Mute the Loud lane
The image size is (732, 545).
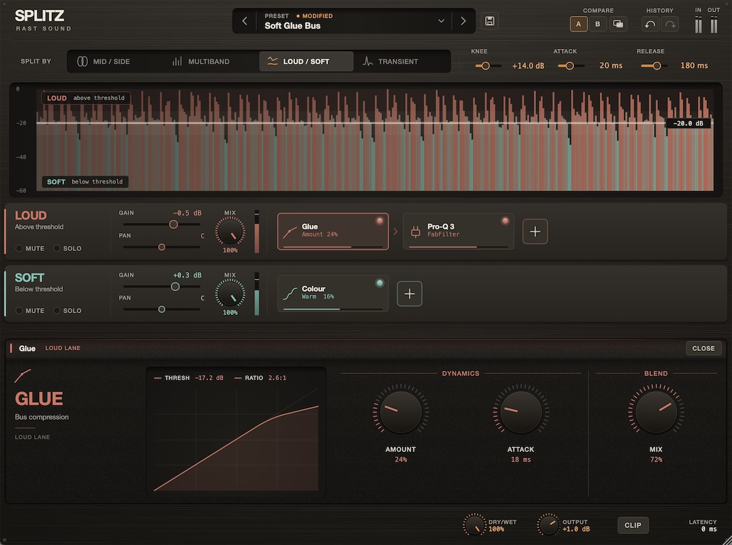point(30,248)
